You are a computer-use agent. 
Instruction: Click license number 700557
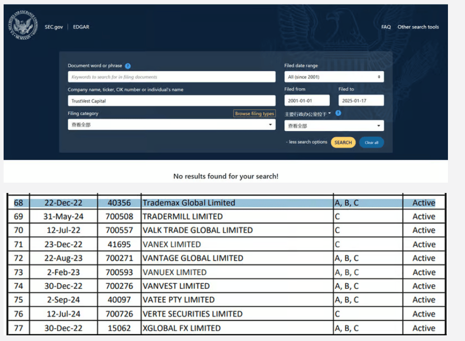(119, 230)
